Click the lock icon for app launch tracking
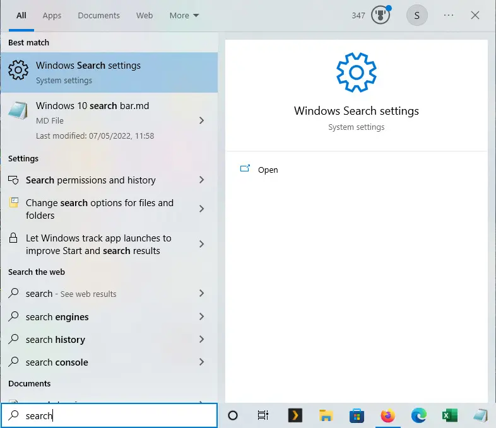The width and height of the screenshot is (496, 428). click(13, 238)
